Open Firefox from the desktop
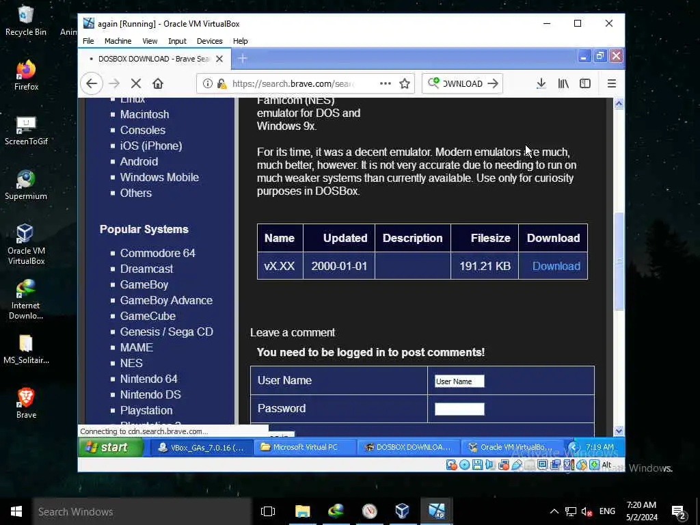This screenshot has width=700, height=525. (26, 75)
